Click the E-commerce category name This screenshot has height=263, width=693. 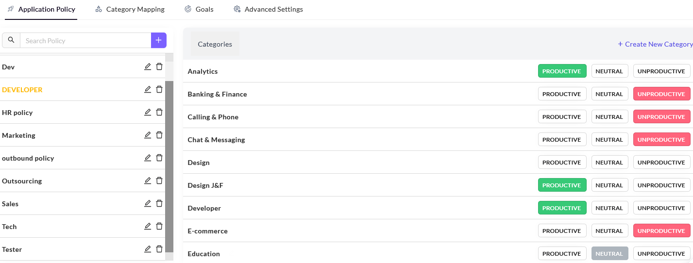pos(208,231)
